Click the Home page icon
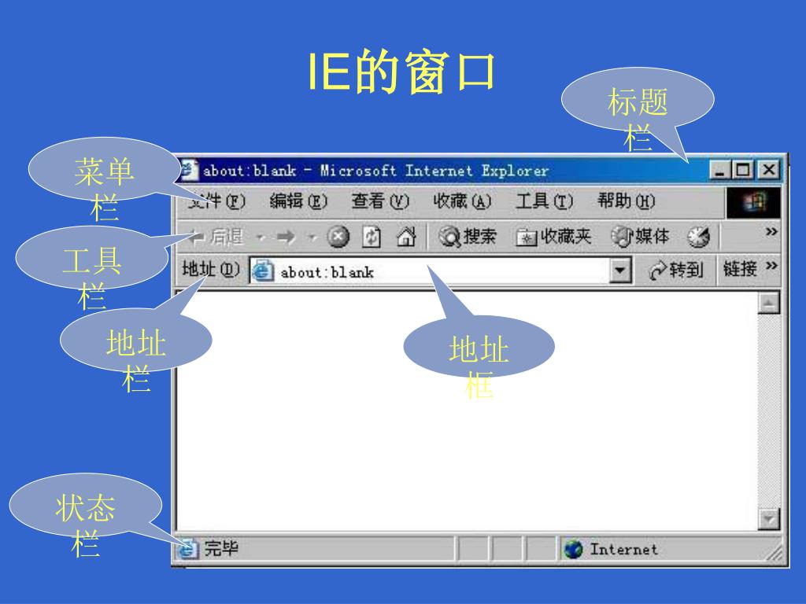The width and height of the screenshot is (806, 604). pyautogui.click(x=406, y=237)
